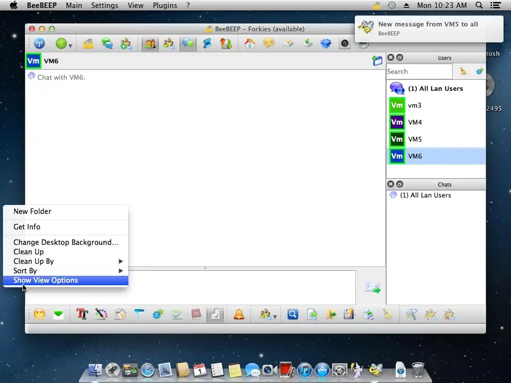
Task: Toggle the blue-green chats panel icon
Action: [188, 43]
